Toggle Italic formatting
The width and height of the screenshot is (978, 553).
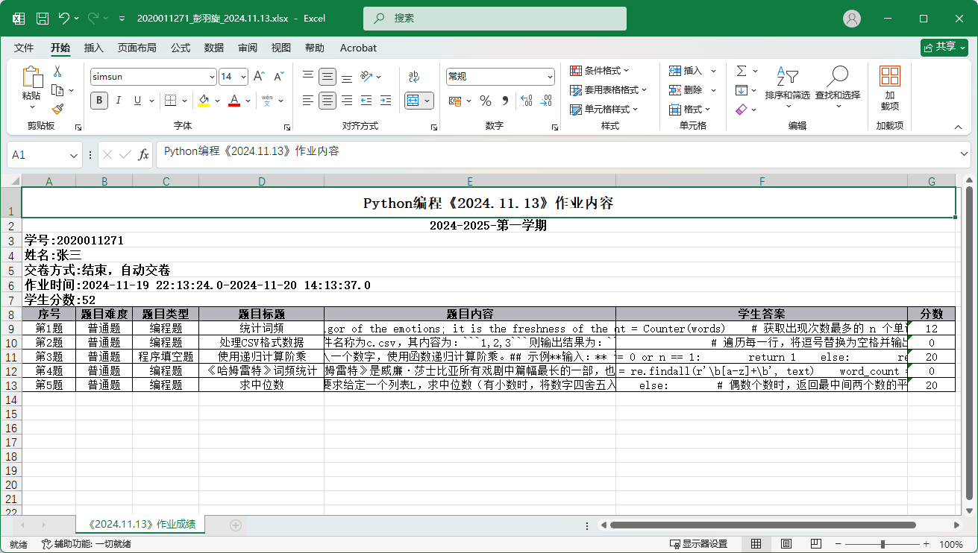119,100
